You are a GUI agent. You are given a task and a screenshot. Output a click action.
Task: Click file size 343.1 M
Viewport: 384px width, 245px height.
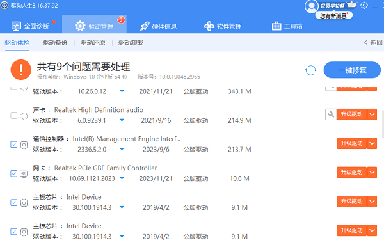coord(239,91)
